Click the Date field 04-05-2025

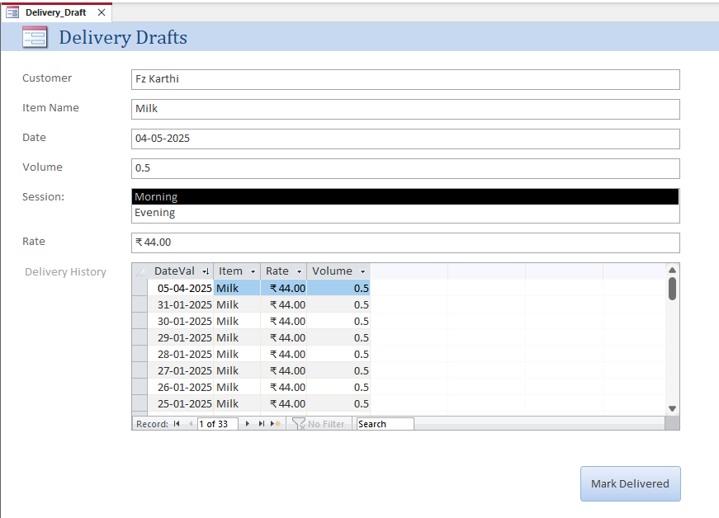pyautogui.click(x=405, y=139)
